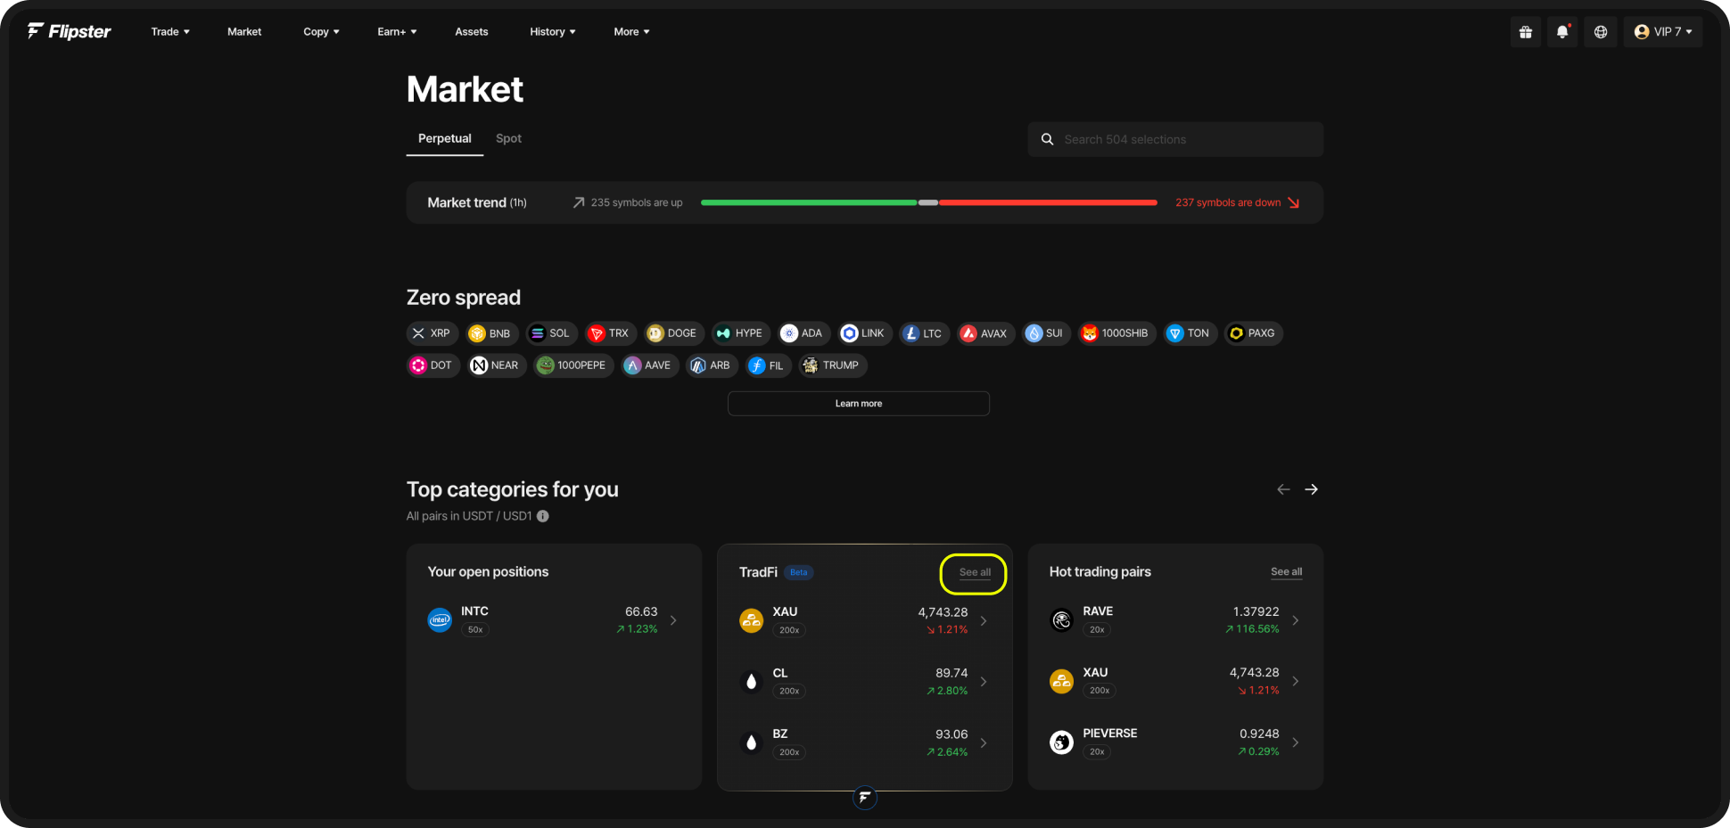The image size is (1730, 828).
Task: Click the 235 symbols are up label
Action: pos(636,203)
